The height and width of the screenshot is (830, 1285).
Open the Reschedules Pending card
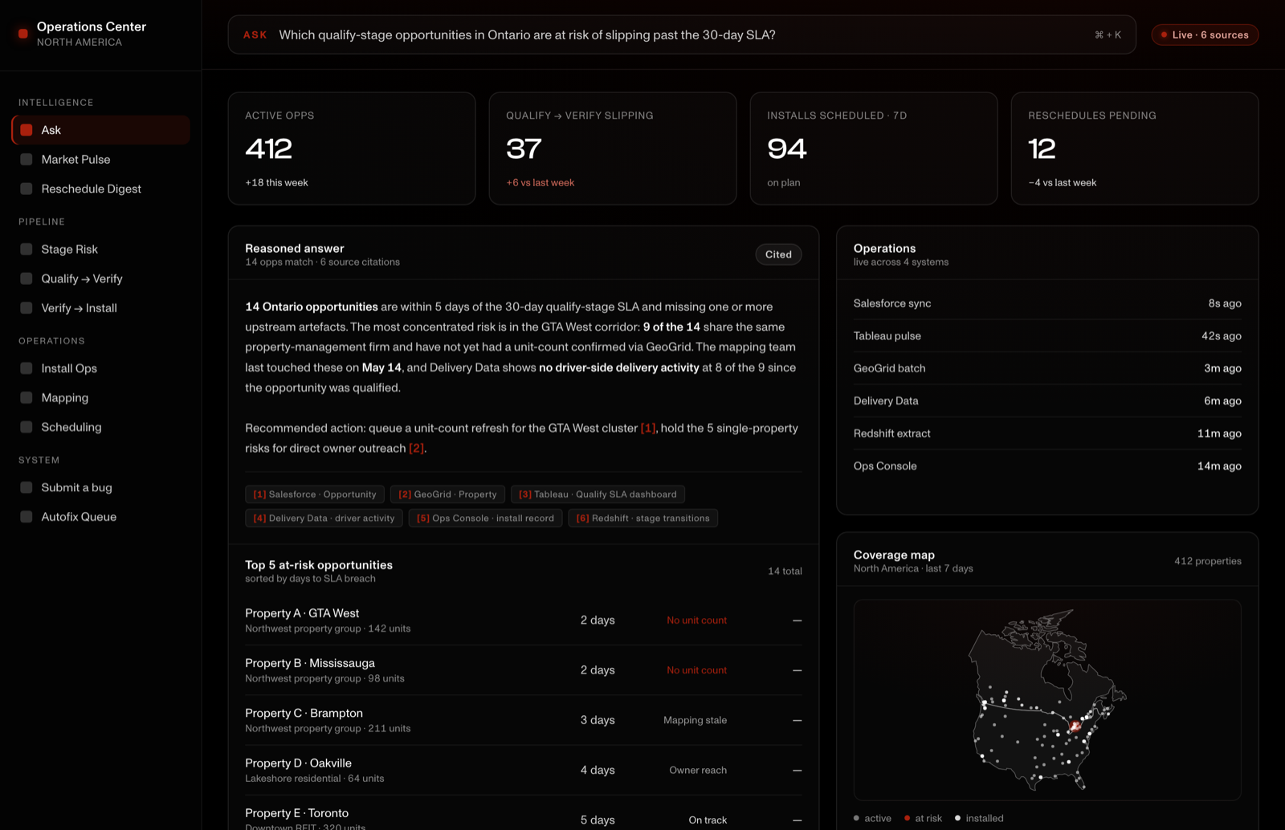coord(1135,149)
